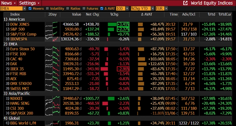Click the DAX 2Day sparkline chart
This screenshot has height=126, width=236.
click(52, 64)
